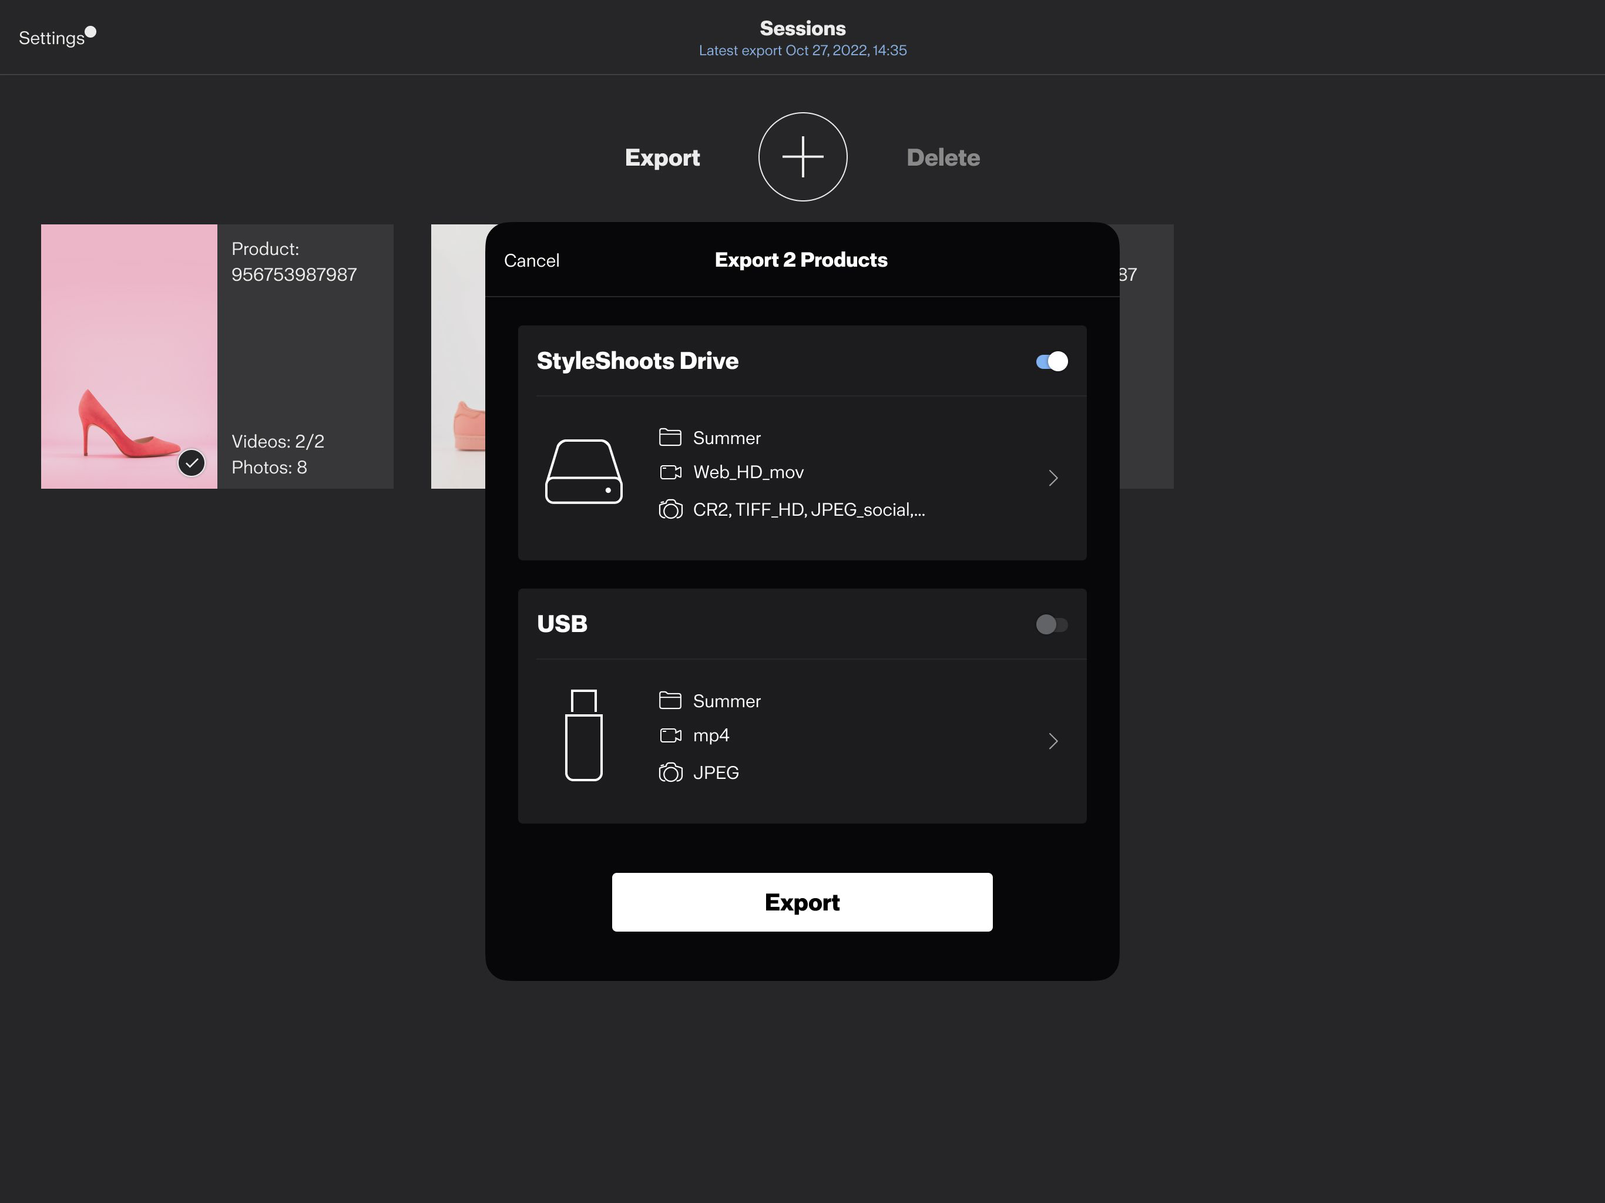The width and height of the screenshot is (1605, 1203).
Task: Select the red high heel product thumbnail
Action: click(129, 356)
